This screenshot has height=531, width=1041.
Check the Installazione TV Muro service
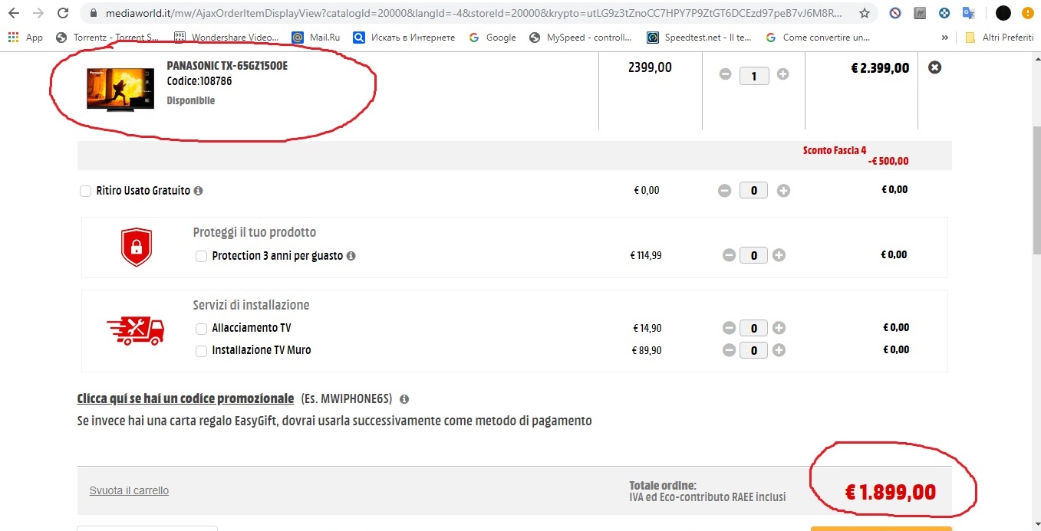tap(201, 351)
